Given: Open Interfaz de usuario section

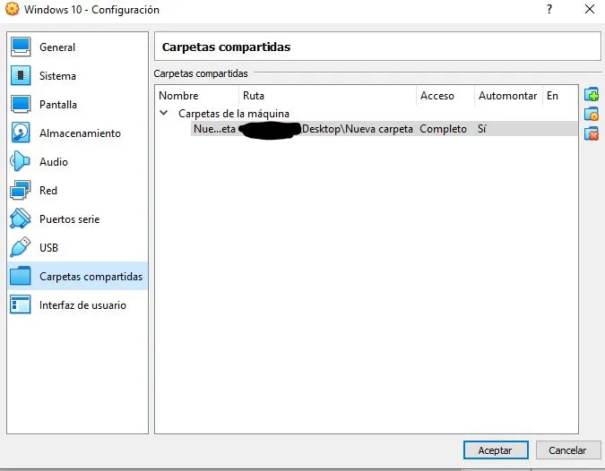Looking at the screenshot, I should [78, 304].
